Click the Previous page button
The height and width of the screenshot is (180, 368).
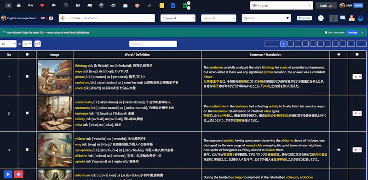(271, 44)
